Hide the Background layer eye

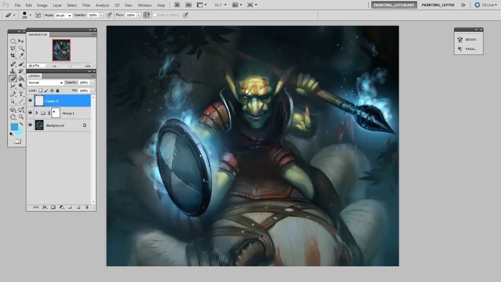(30, 125)
